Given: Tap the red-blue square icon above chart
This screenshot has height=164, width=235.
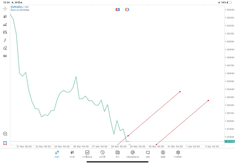Looking at the screenshot, I should click(117, 10).
